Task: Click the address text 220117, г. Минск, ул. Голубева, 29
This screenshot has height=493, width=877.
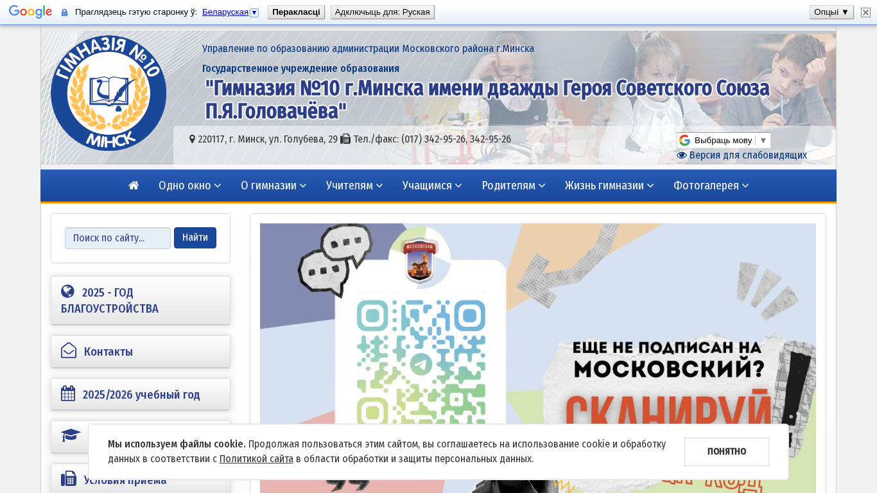Action: [268, 139]
